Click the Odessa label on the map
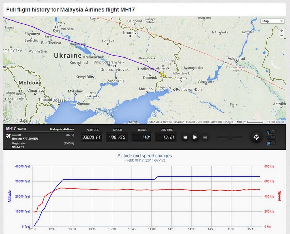290x234 pixels. click(59, 101)
